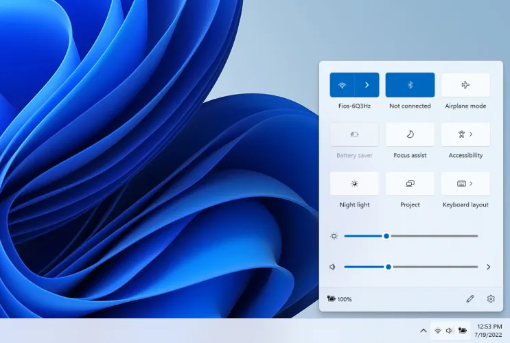510x343 pixels.
Task: Open the Accessibility options submenu
Action: 465,134
